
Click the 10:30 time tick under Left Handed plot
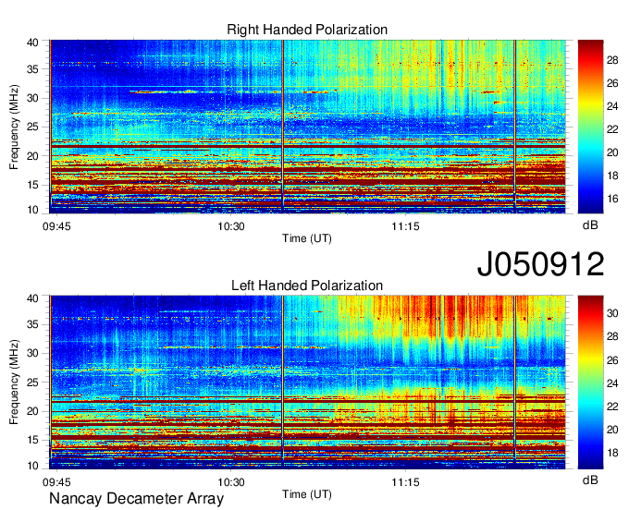[x=231, y=481]
